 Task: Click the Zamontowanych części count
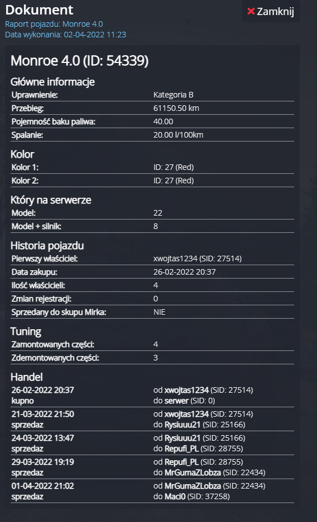tap(156, 344)
